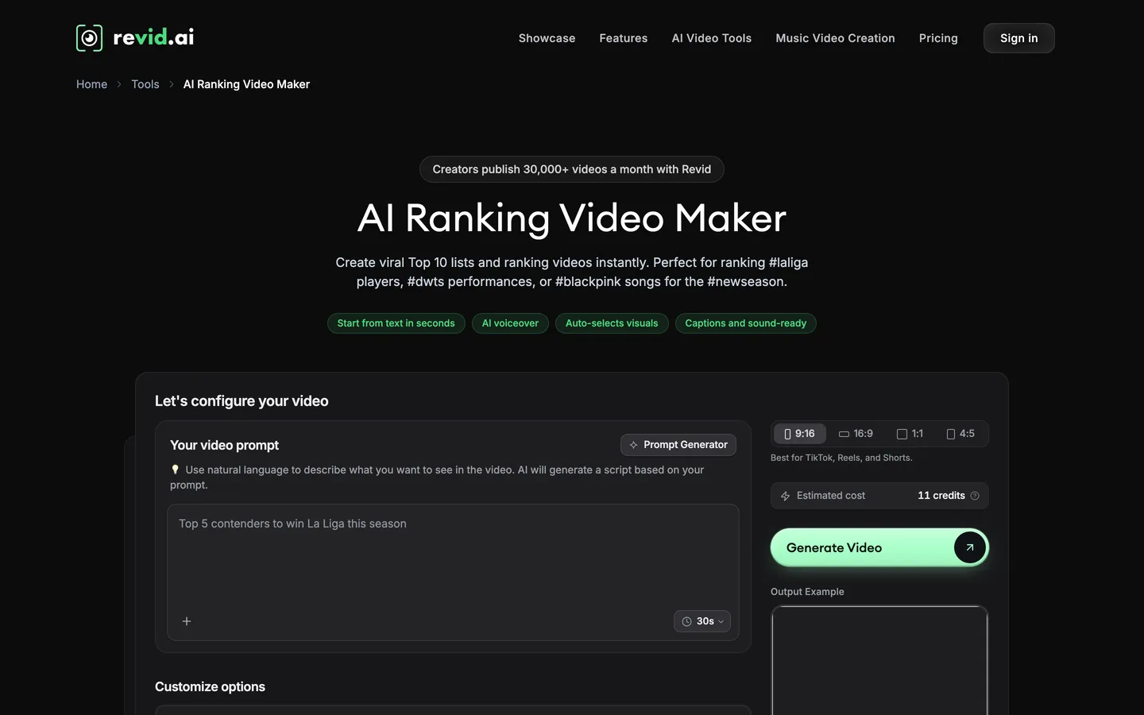Click the arrow icon on Generate Video

969,547
